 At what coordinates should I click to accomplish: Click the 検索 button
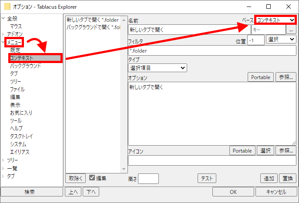tap(32, 192)
